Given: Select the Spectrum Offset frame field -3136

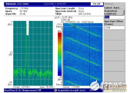Looking at the screenshot, I should [x=114, y=28].
